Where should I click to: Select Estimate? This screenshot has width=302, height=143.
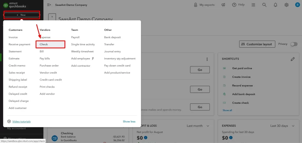coord(14,58)
